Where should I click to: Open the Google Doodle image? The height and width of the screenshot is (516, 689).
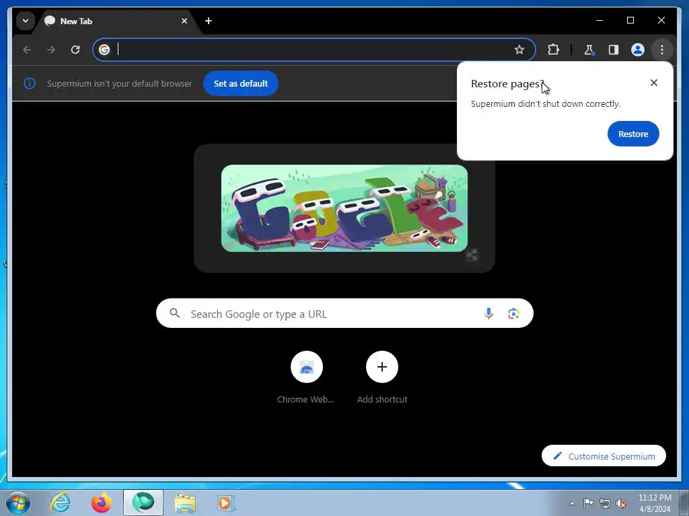pyautogui.click(x=344, y=208)
